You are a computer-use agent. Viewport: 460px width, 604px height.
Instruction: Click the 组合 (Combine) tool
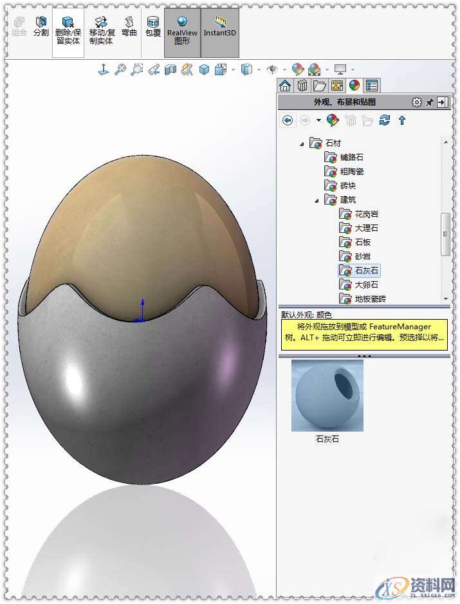[19, 26]
